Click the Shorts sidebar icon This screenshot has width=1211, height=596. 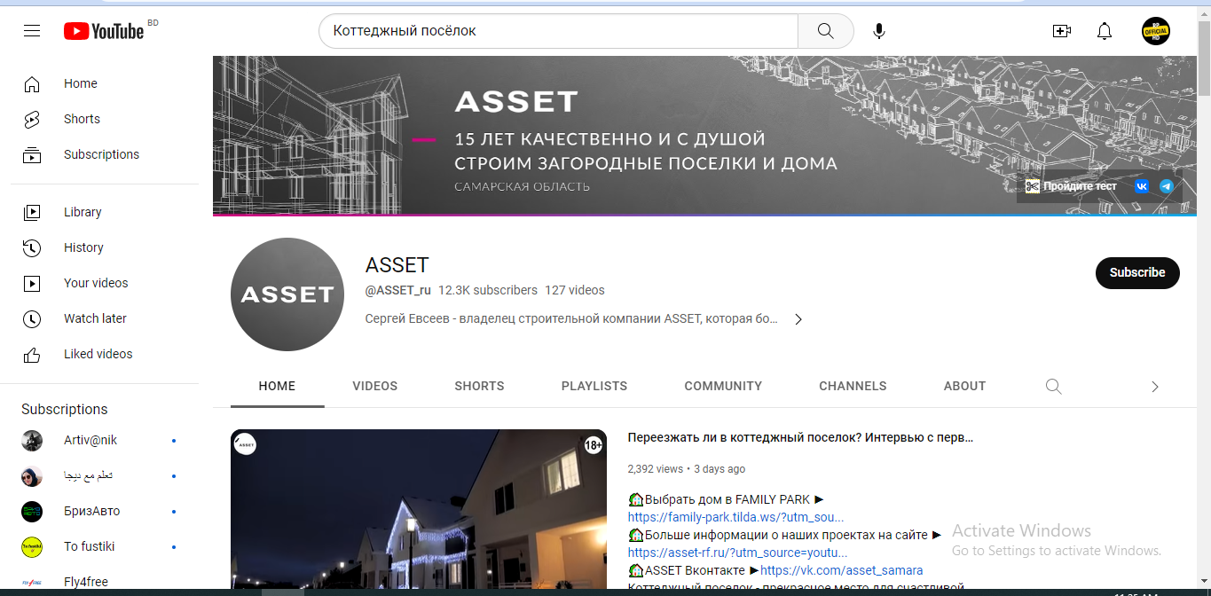click(x=32, y=119)
